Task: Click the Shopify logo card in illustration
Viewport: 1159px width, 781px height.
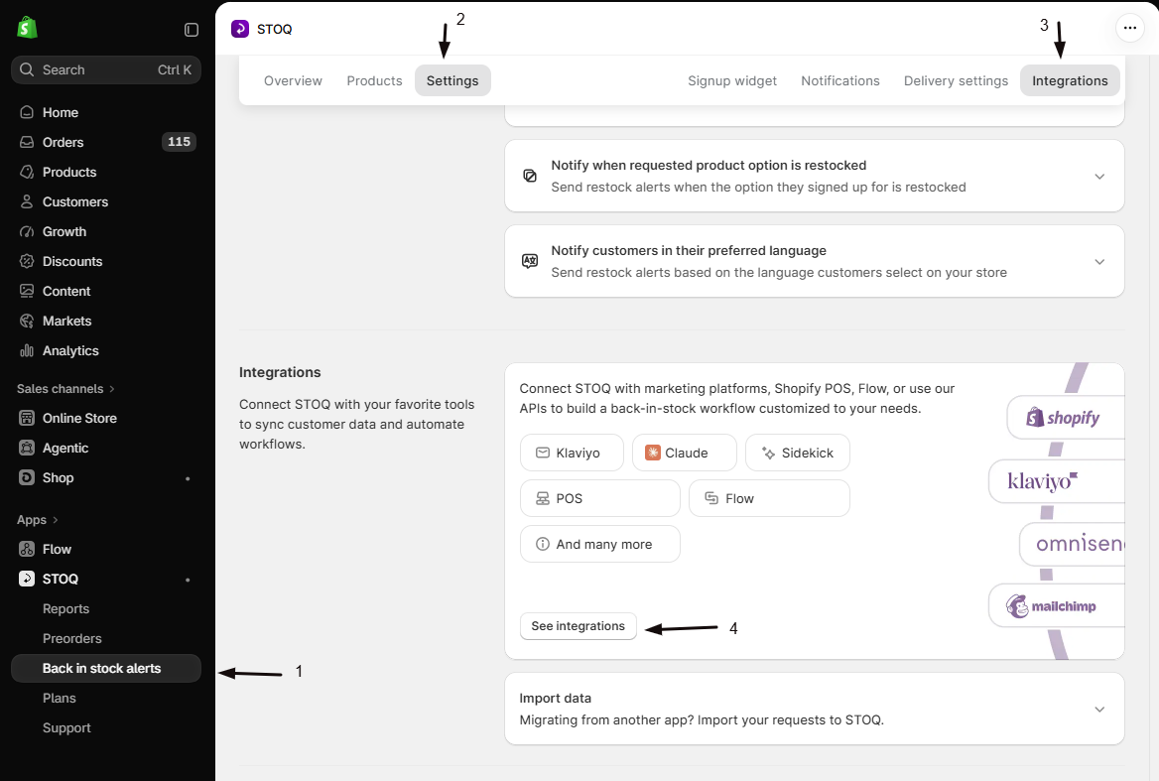Action: click(x=1065, y=418)
